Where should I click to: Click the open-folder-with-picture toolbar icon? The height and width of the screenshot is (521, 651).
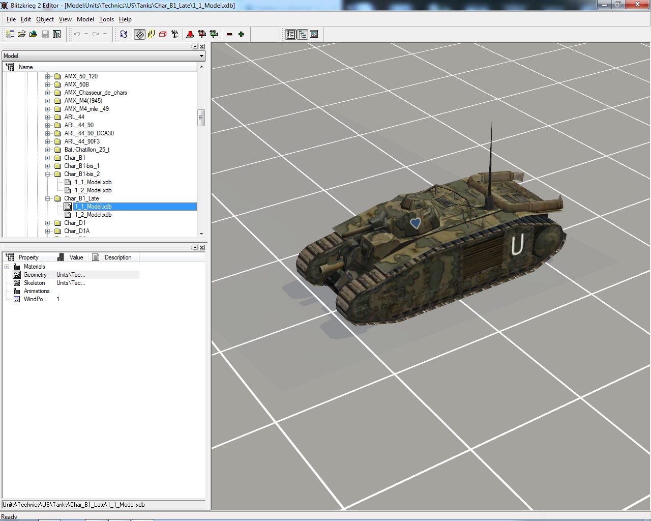point(33,34)
